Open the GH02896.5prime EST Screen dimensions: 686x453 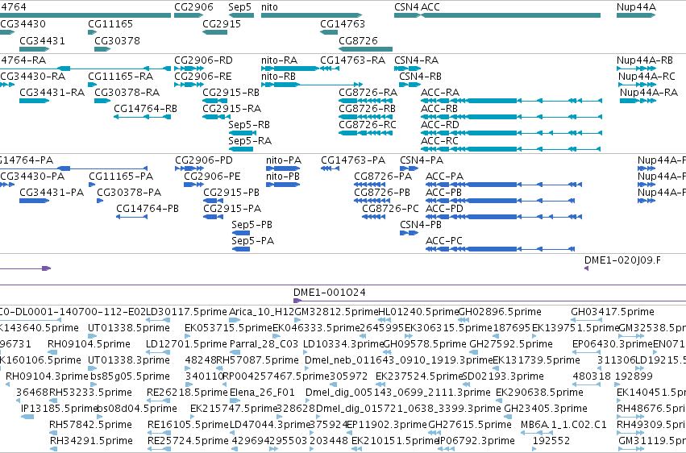coord(500,312)
